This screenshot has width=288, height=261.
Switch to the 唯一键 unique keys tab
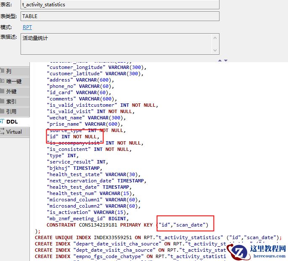(15, 81)
